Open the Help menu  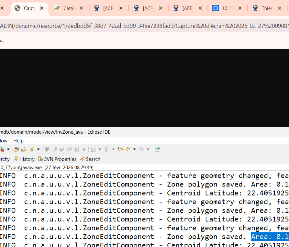point(18,140)
